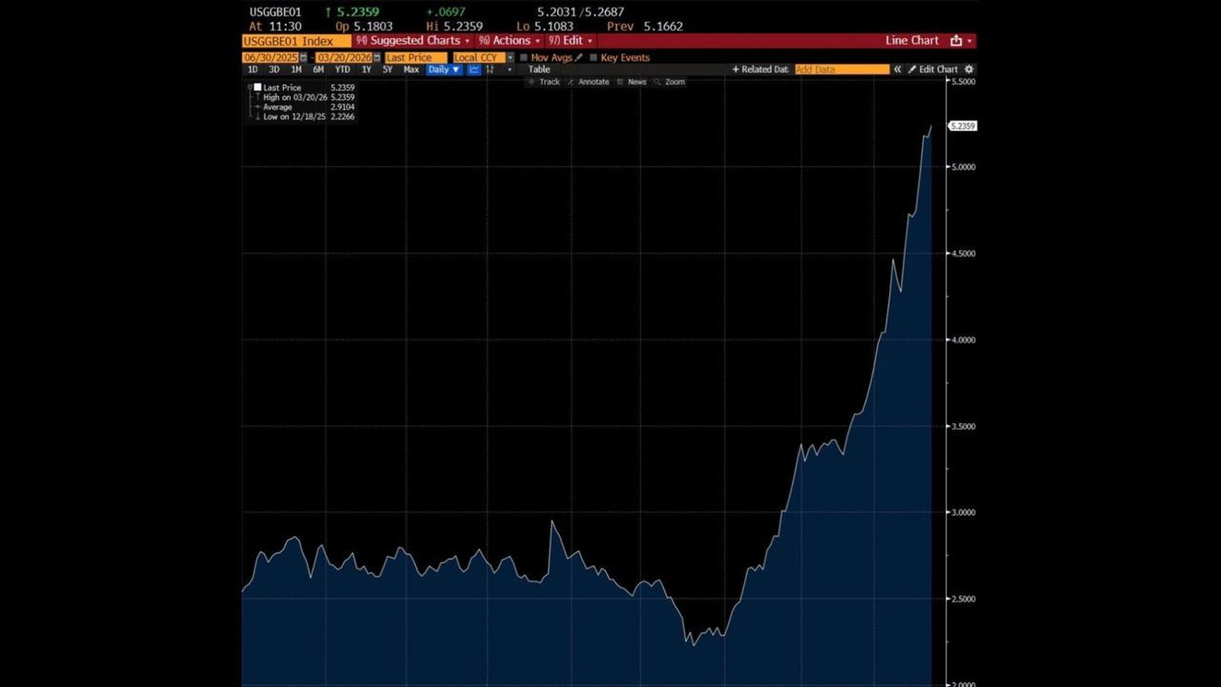
Task: Click the Mov Avgs pencil edit icon
Action: pos(579,57)
